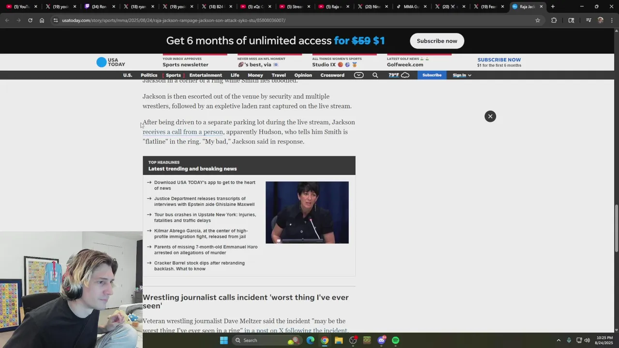Click the Top Headlines news thumbnail image
The height and width of the screenshot is (348, 619).
point(307,212)
